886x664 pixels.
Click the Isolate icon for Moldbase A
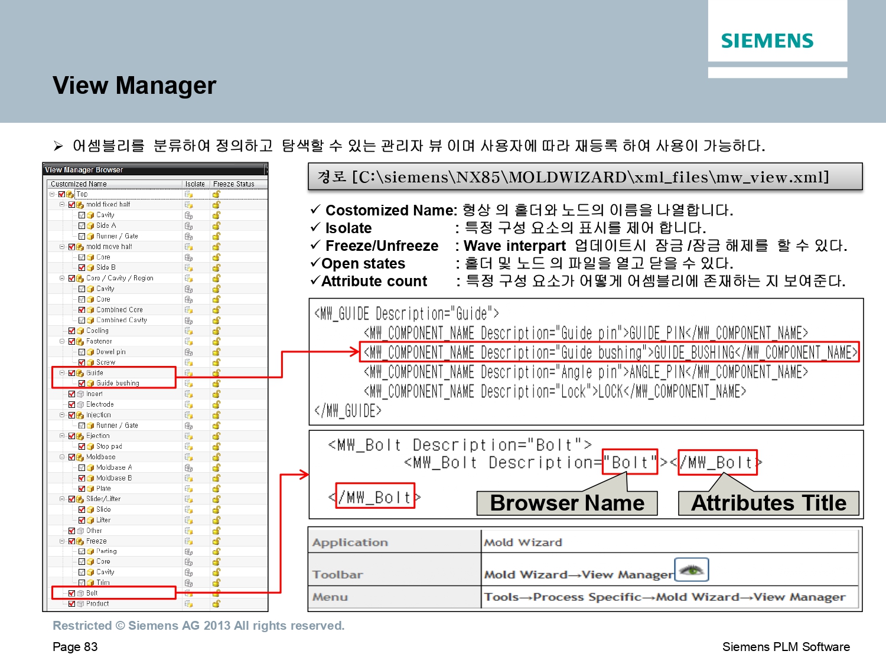pos(188,467)
